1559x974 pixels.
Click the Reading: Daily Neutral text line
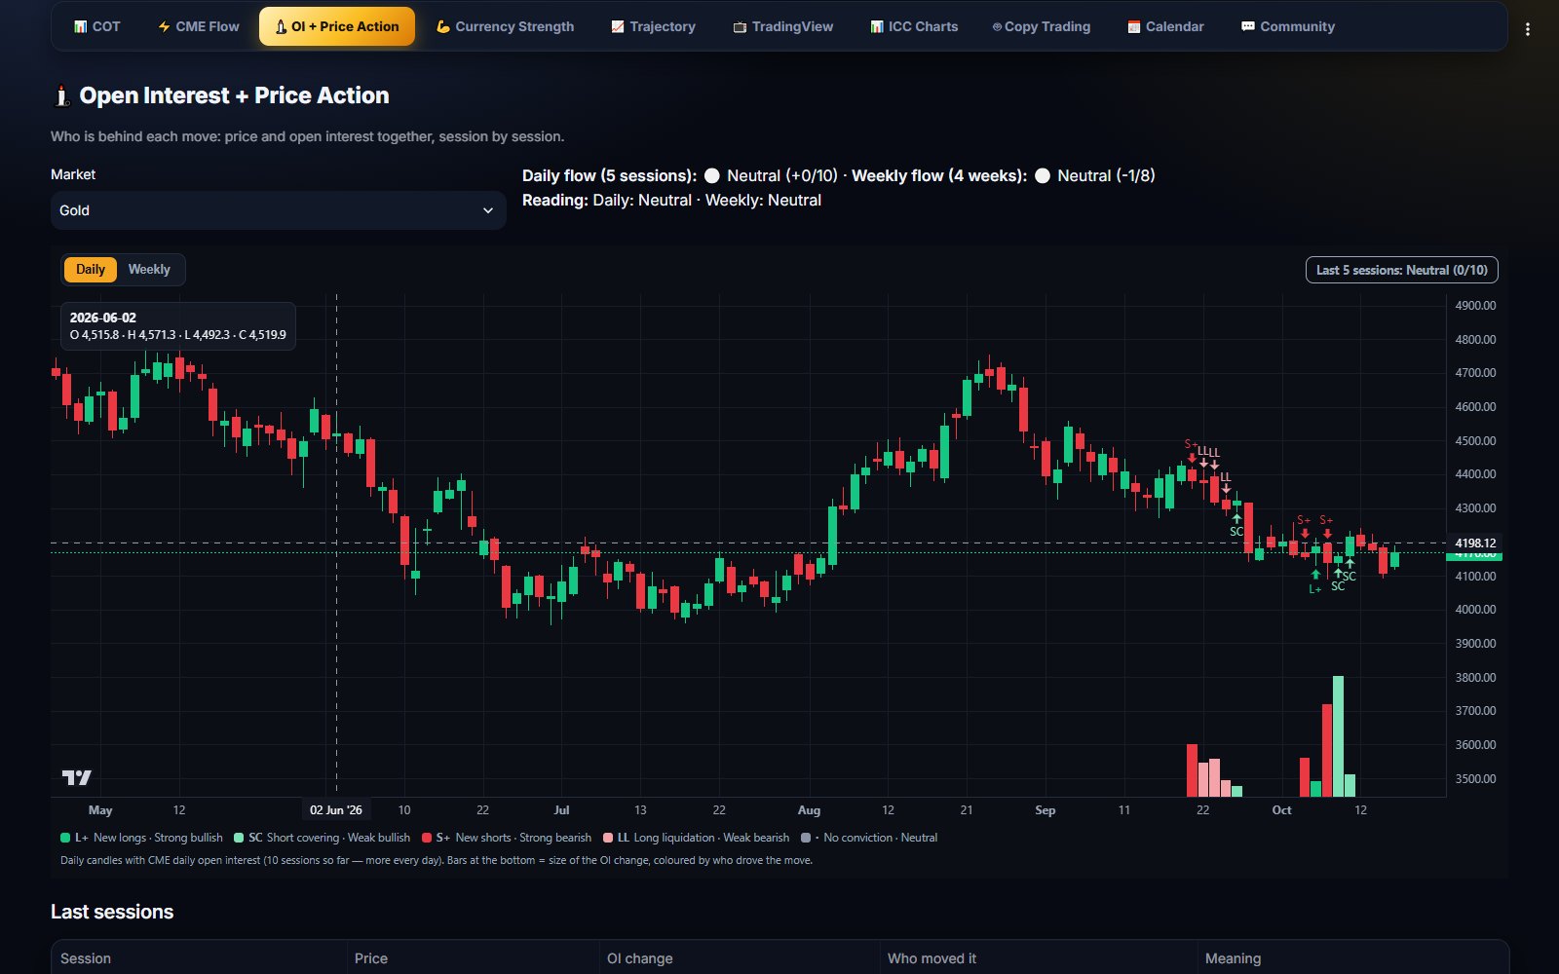(671, 200)
